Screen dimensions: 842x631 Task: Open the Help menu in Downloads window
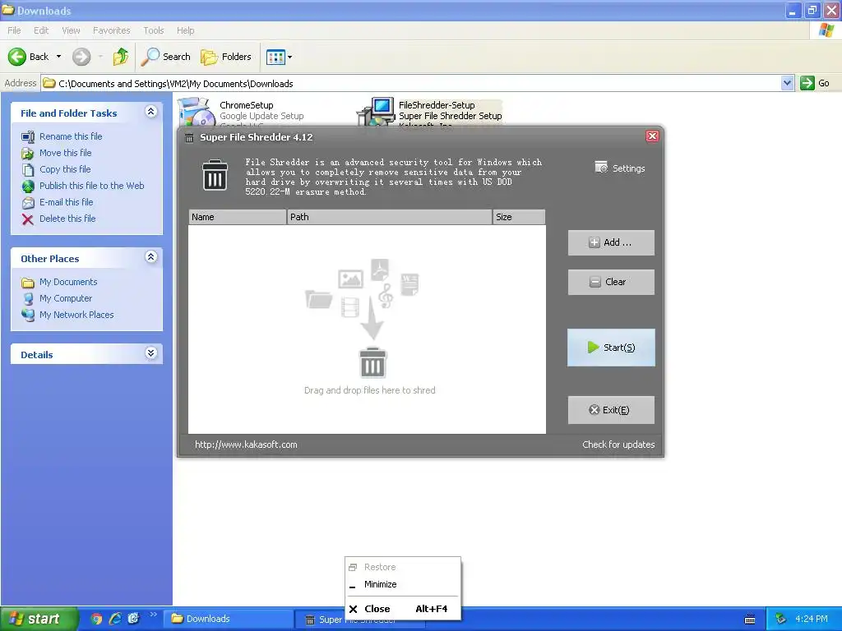(x=185, y=30)
